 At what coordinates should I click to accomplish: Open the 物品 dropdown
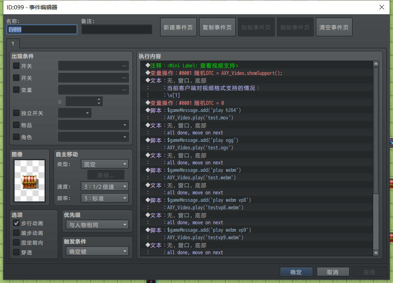(94, 125)
